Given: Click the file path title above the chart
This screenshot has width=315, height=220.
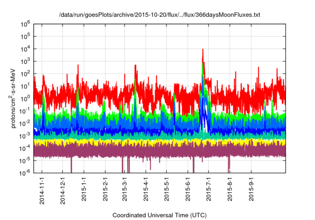Looking at the screenshot, I should pyautogui.click(x=159, y=15).
